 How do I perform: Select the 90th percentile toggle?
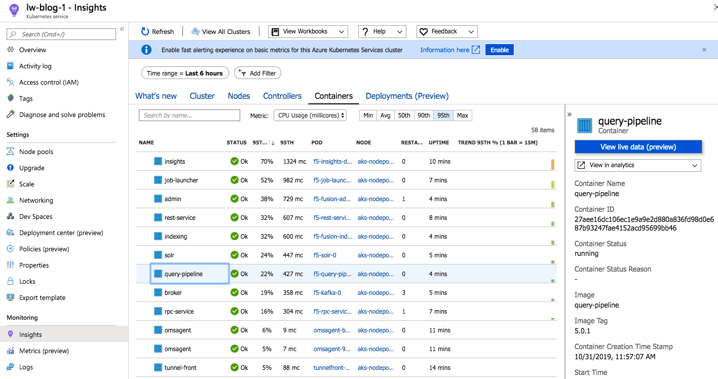coord(424,116)
